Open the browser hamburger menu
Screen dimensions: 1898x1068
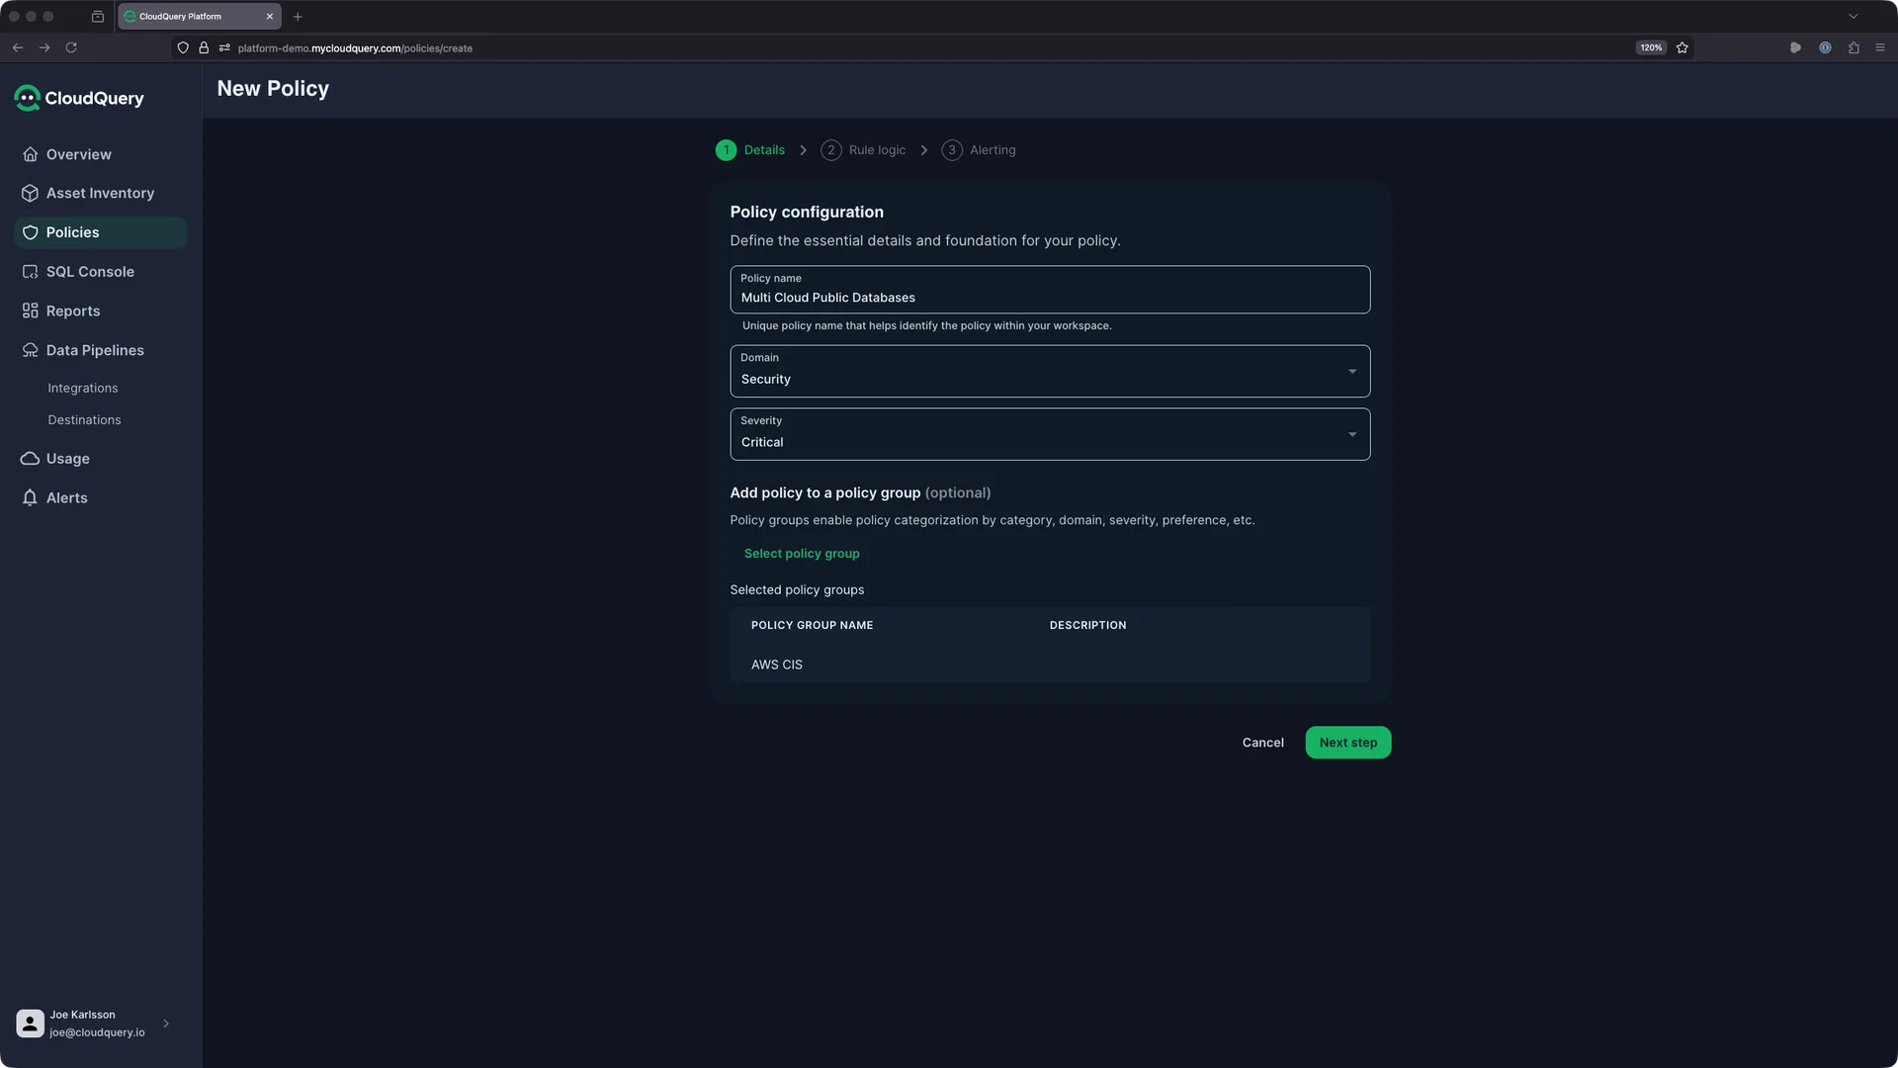[1880, 47]
